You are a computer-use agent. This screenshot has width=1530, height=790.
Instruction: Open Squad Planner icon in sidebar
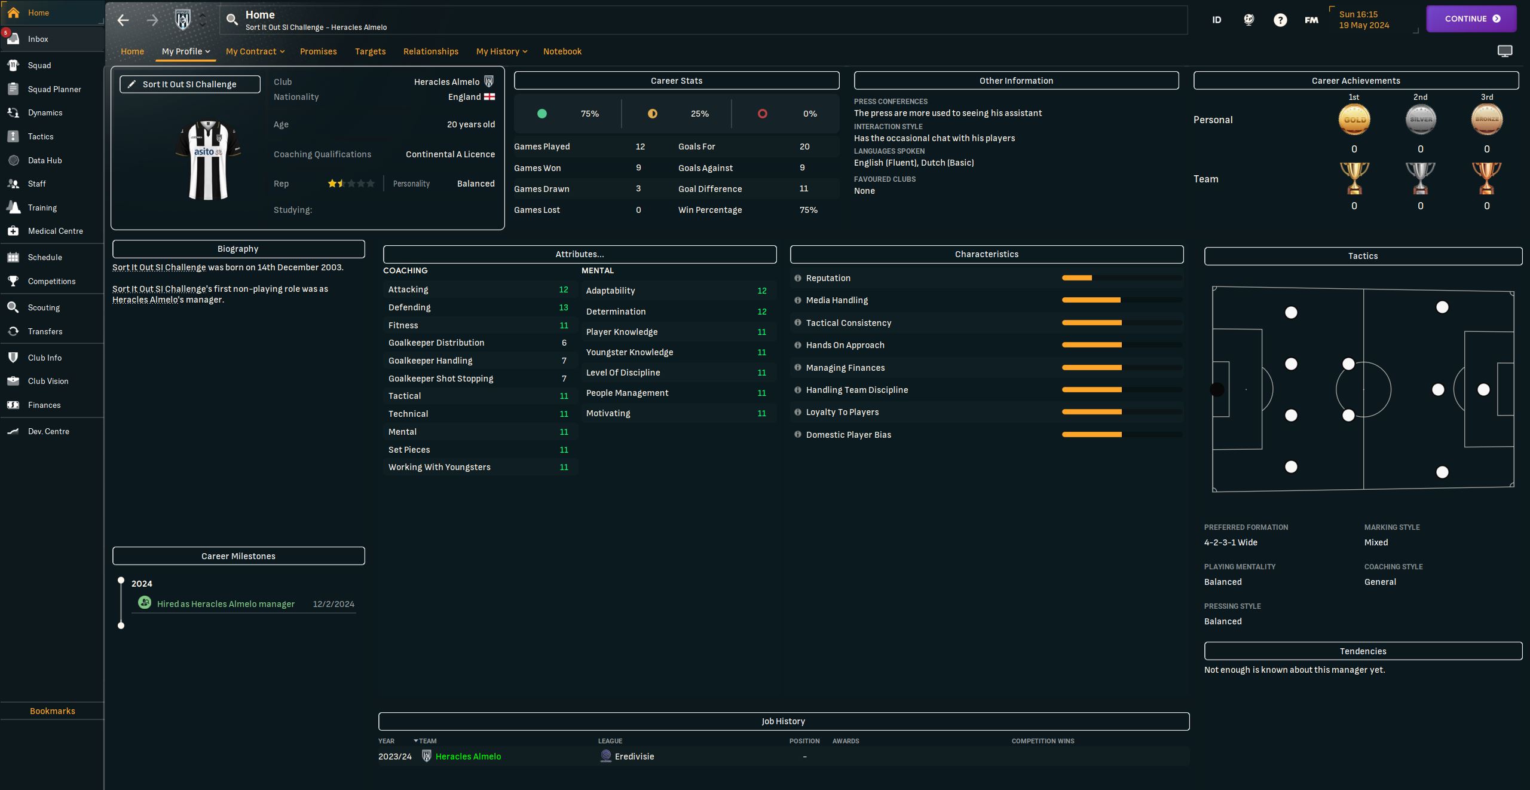coord(13,89)
